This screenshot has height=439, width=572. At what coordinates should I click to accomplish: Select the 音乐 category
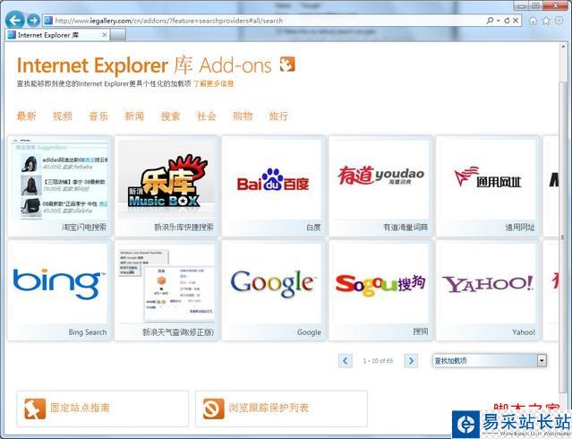click(x=98, y=116)
